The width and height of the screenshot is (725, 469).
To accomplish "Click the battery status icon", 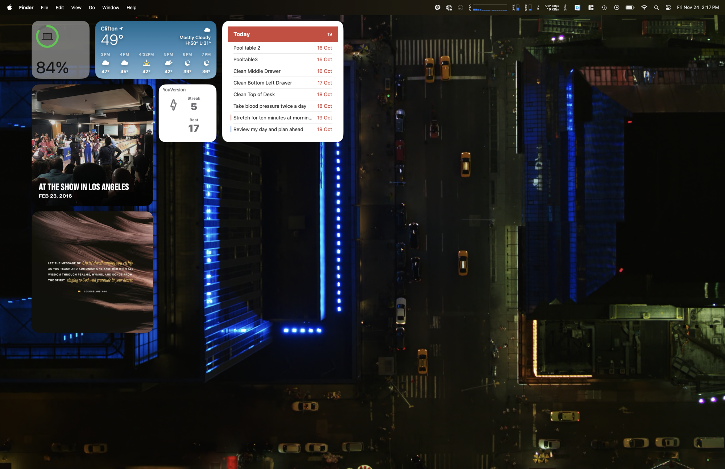I will [630, 7].
